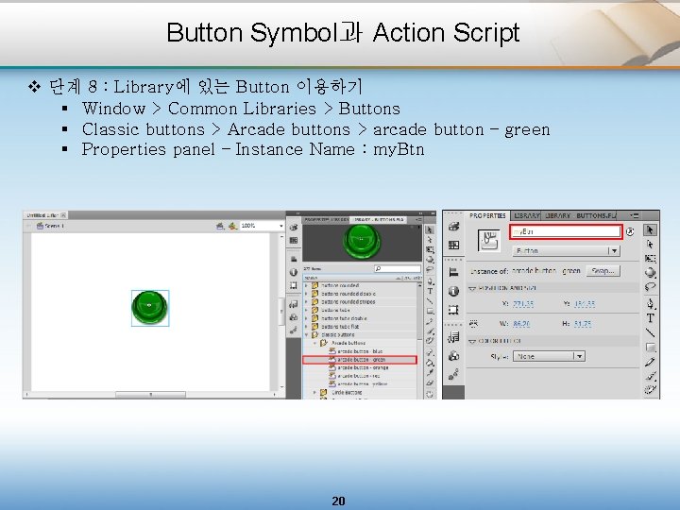Switch to the PROPERTIES tab
The height and width of the screenshot is (510, 680).
[x=487, y=215]
